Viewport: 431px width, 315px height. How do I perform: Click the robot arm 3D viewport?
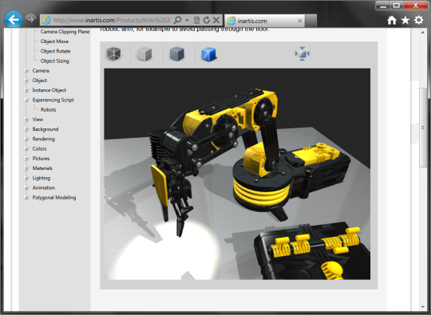pos(237,174)
